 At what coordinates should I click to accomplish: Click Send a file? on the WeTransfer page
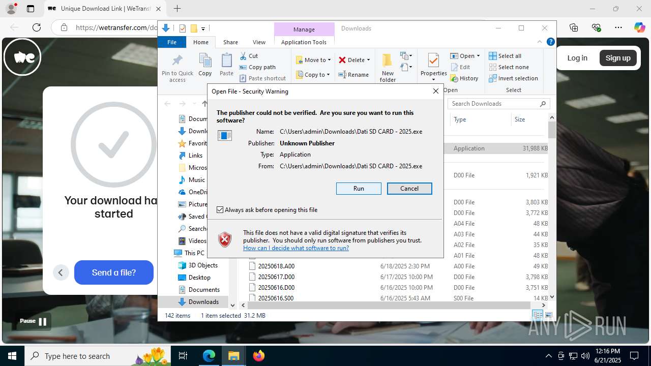tap(114, 272)
